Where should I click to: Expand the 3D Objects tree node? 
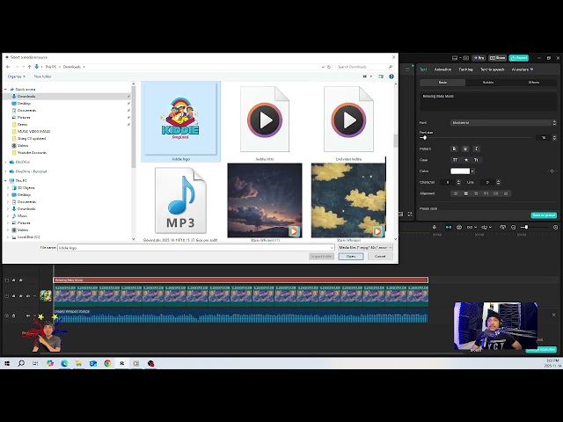8,187
